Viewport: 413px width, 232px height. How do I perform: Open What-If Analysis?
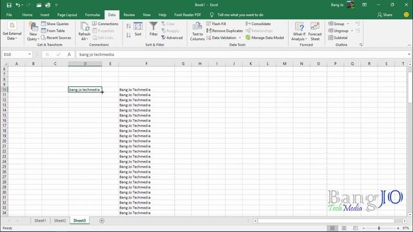pos(299,32)
